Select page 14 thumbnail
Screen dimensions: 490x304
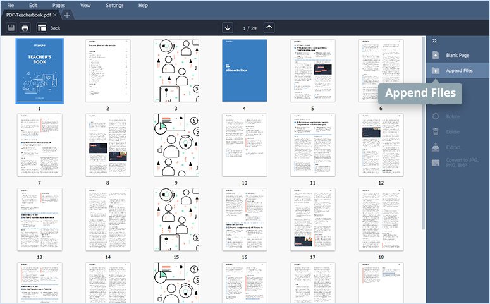(108, 219)
